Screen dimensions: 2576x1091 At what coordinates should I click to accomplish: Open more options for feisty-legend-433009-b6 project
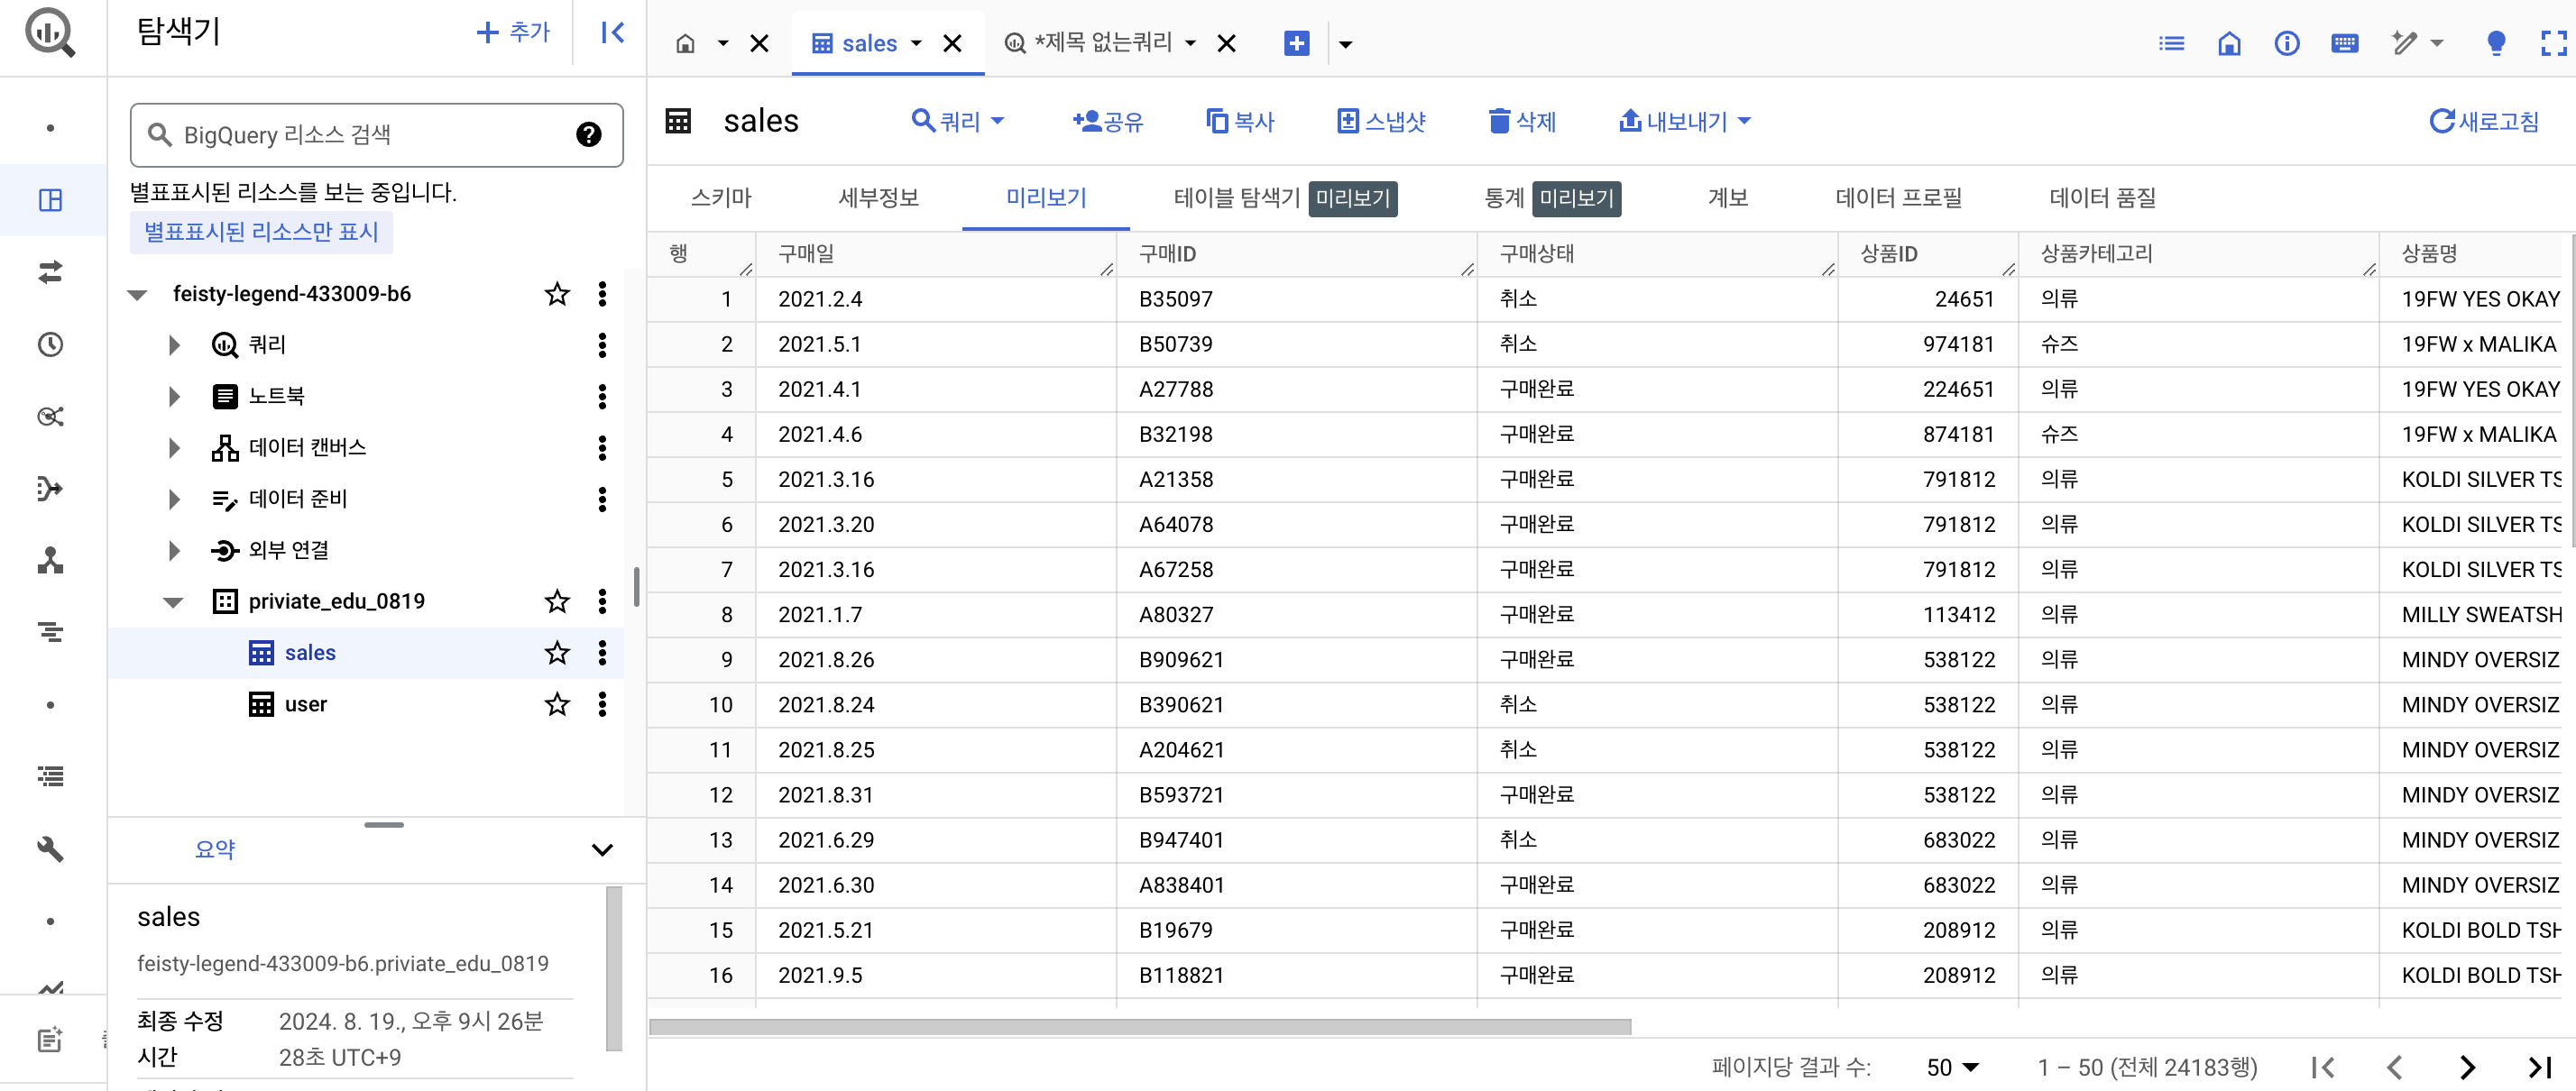tap(602, 294)
